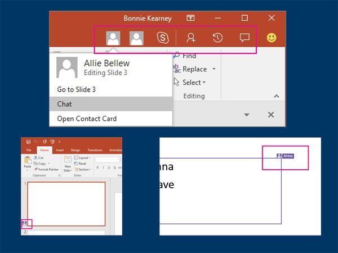Select Go to Slide 3 menu entry

pyautogui.click(x=76, y=89)
